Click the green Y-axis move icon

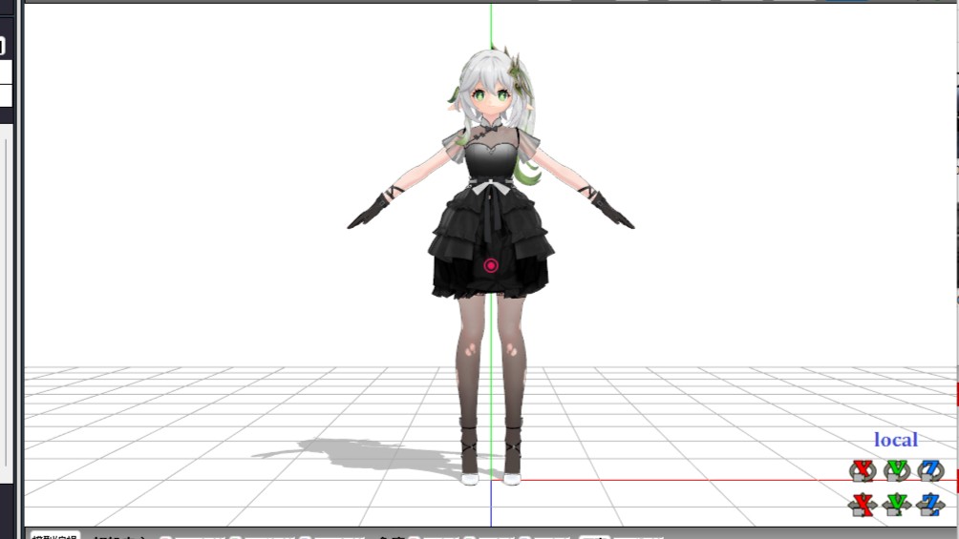(896, 504)
